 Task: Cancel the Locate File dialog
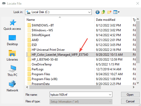tap(130, 101)
